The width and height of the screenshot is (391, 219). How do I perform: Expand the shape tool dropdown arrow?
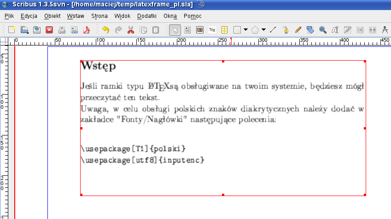pos(245,30)
